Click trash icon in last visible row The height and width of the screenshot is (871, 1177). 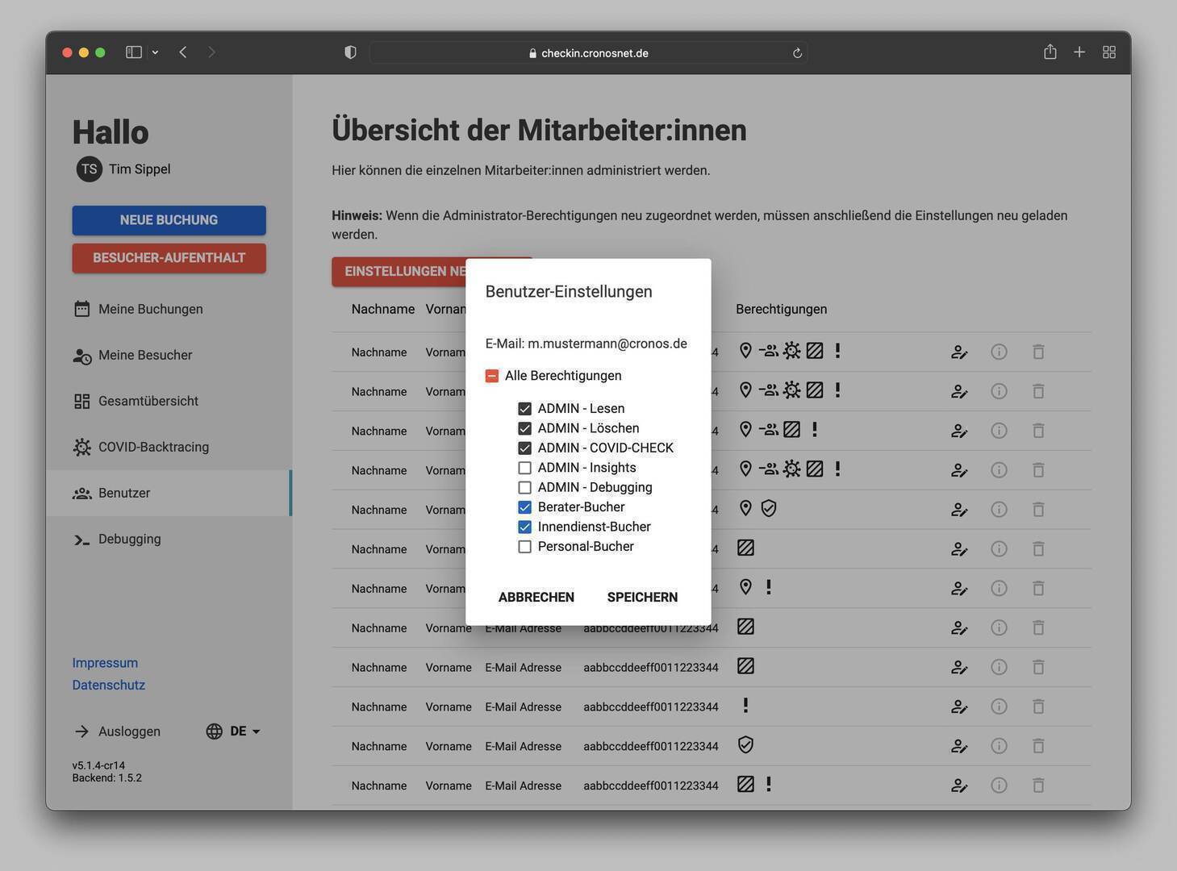[x=1038, y=786]
